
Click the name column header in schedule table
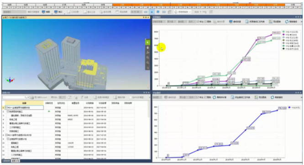click(x=24, y=103)
